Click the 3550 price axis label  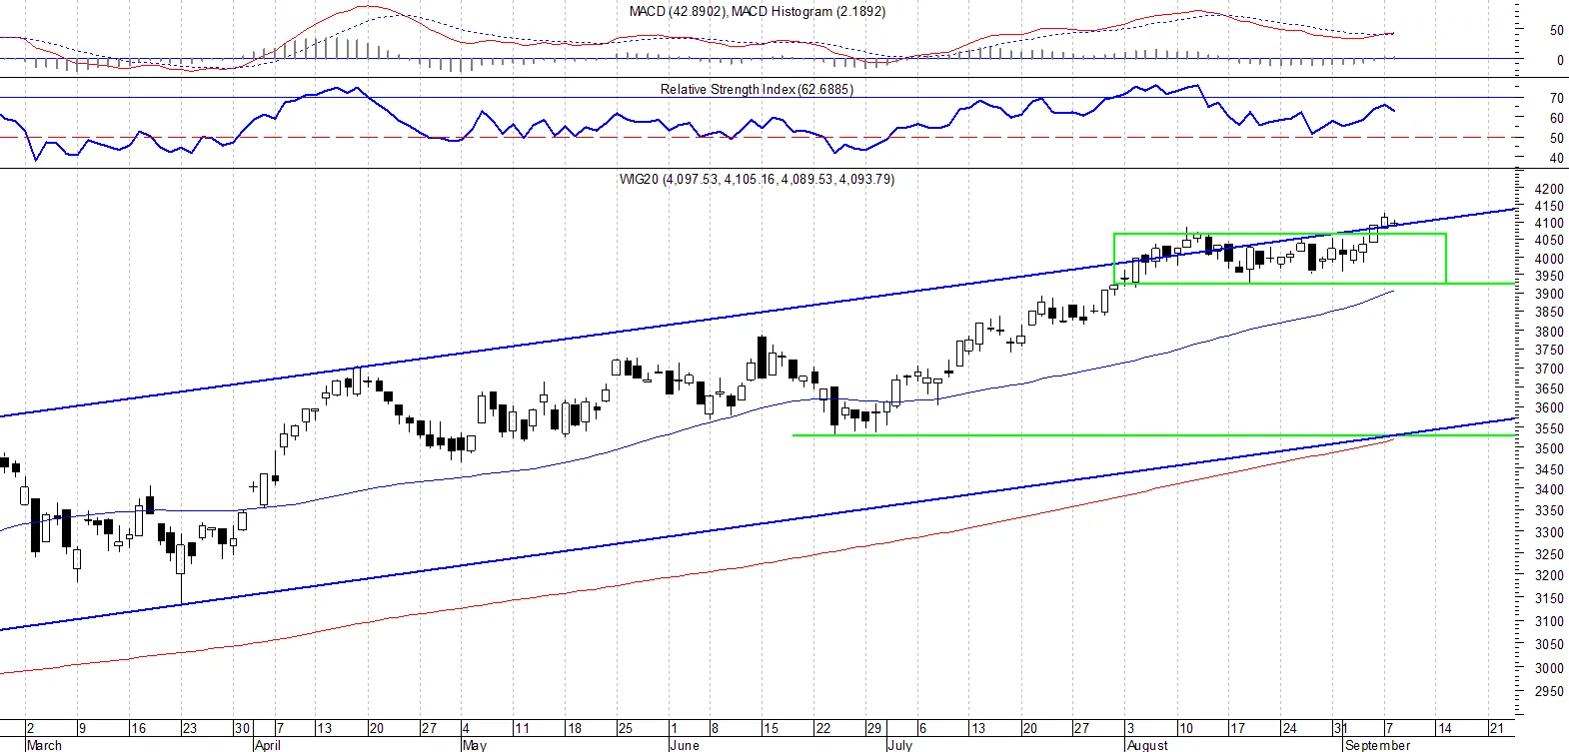pos(1549,428)
